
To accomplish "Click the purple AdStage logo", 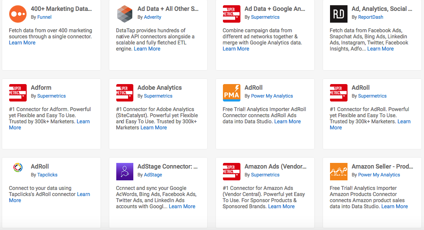I will [x=125, y=171].
